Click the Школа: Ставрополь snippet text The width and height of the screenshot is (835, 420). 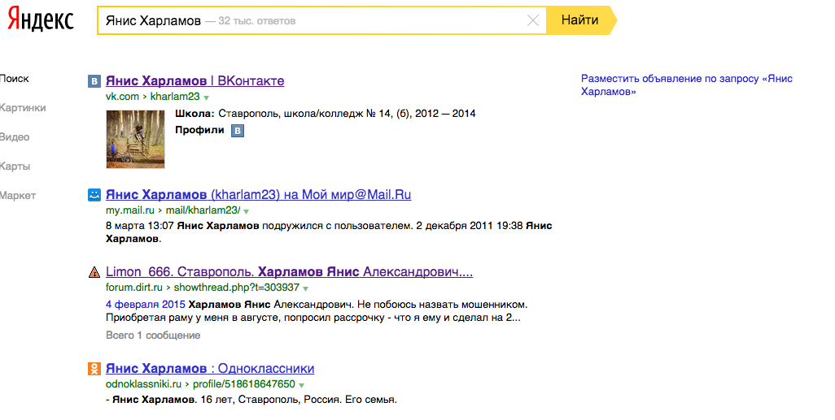(x=326, y=114)
